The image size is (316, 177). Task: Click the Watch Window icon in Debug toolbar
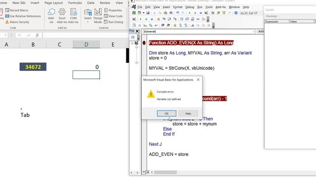[192, 19]
